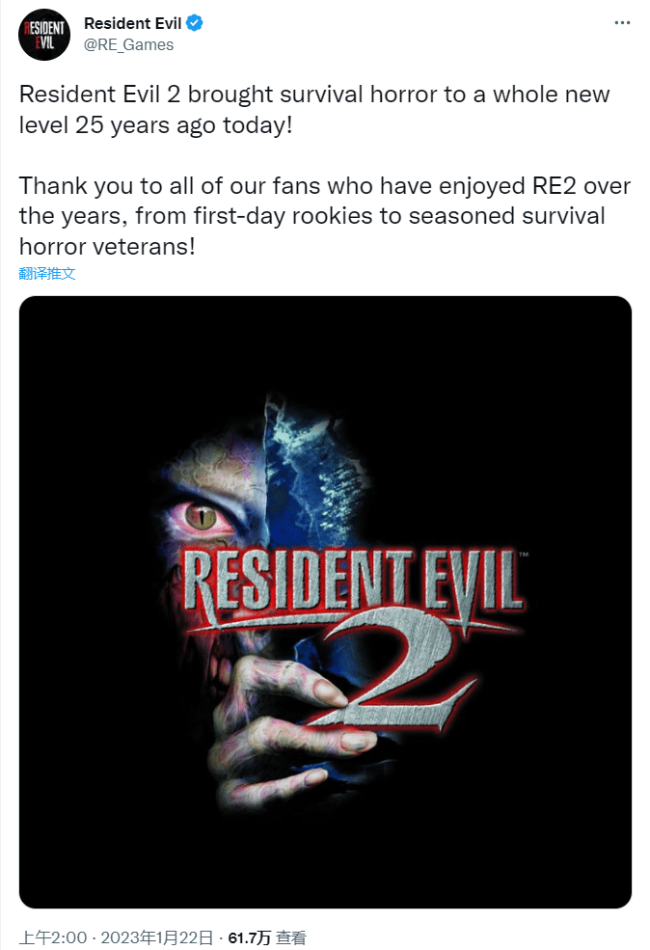Click the zombie eye in the artwork
This screenshot has width=650, height=950.
coord(202,517)
